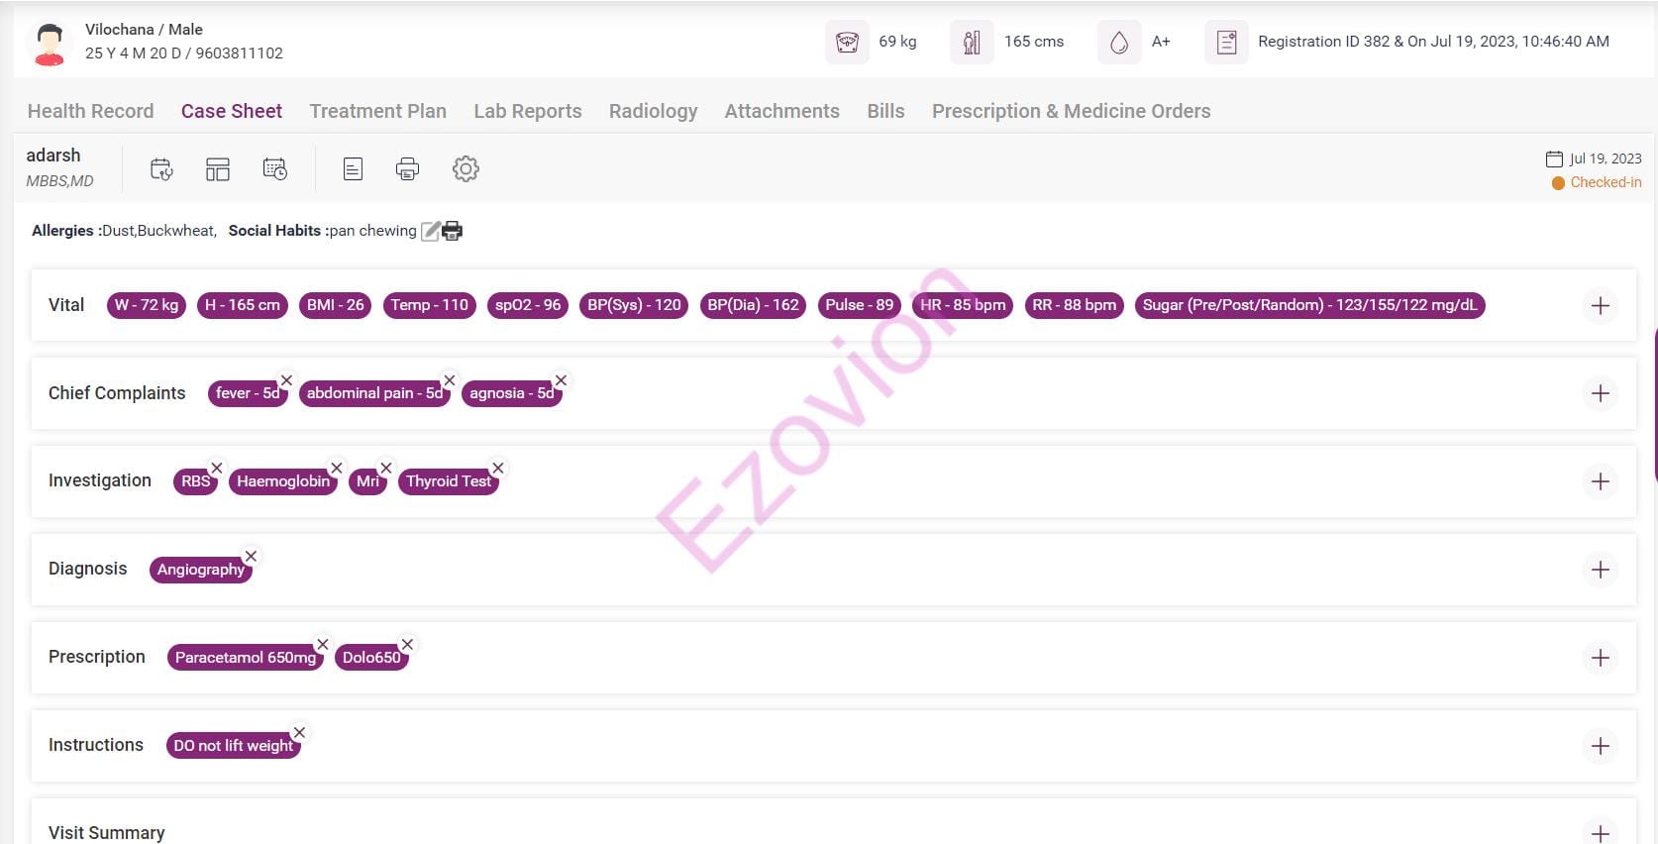1658x844 pixels.
Task: Remove the Dolo650 prescription tag
Action: coord(407,644)
